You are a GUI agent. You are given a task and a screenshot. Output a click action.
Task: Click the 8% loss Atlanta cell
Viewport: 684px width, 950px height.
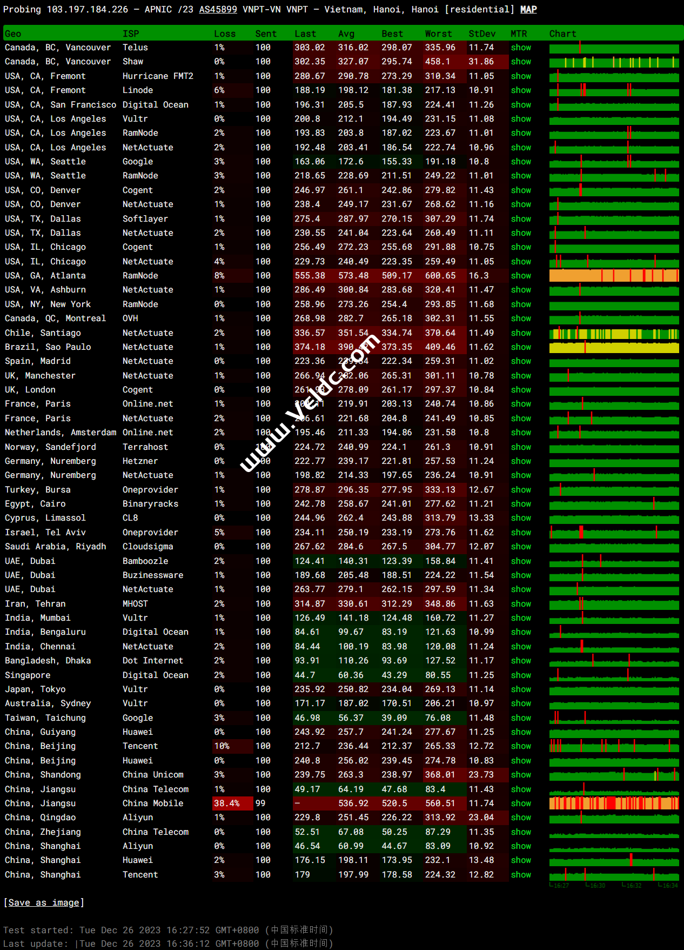[x=233, y=276]
